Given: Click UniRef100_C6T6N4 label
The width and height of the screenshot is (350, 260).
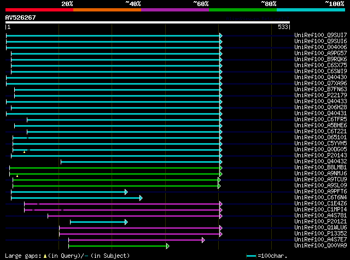Looking at the screenshot, I should coord(320,198).
